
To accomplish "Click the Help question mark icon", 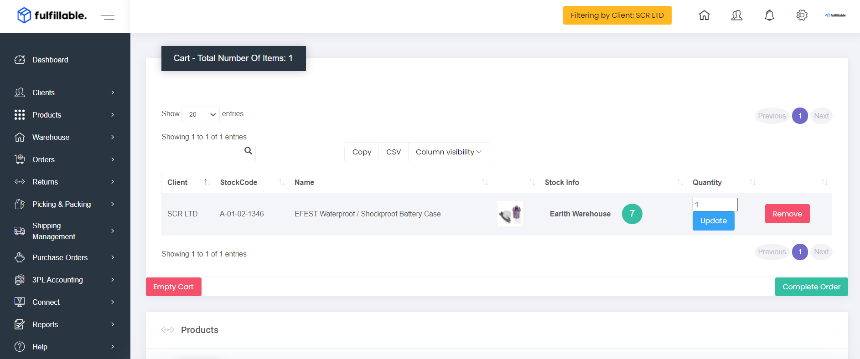I will pos(20,347).
